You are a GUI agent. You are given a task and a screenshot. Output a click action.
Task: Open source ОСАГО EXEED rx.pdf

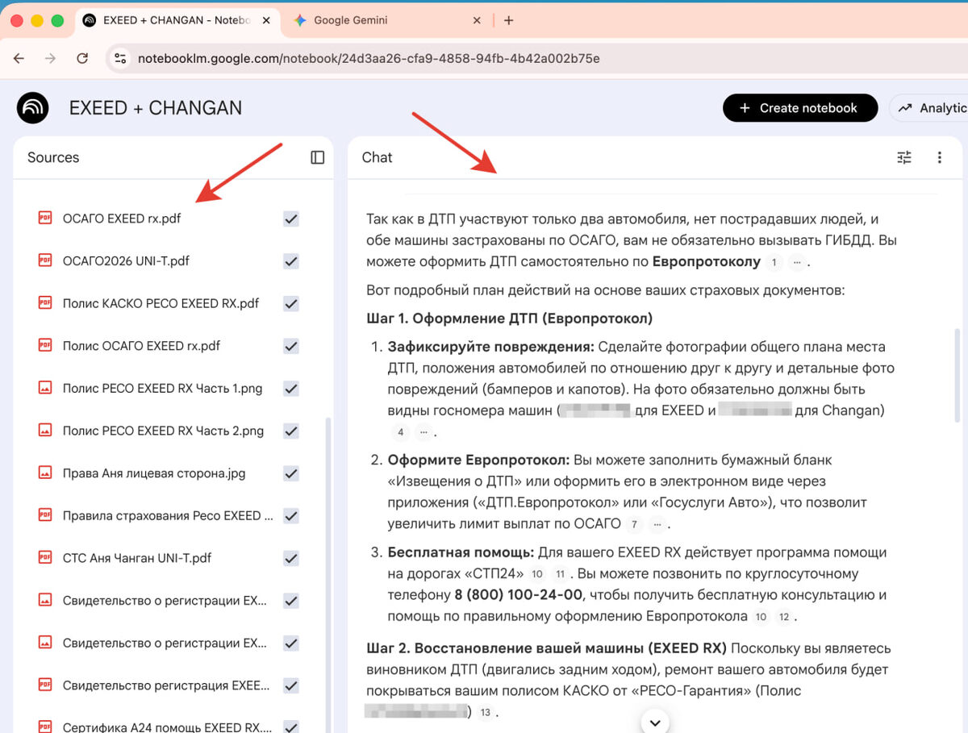pyautogui.click(x=122, y=218)
